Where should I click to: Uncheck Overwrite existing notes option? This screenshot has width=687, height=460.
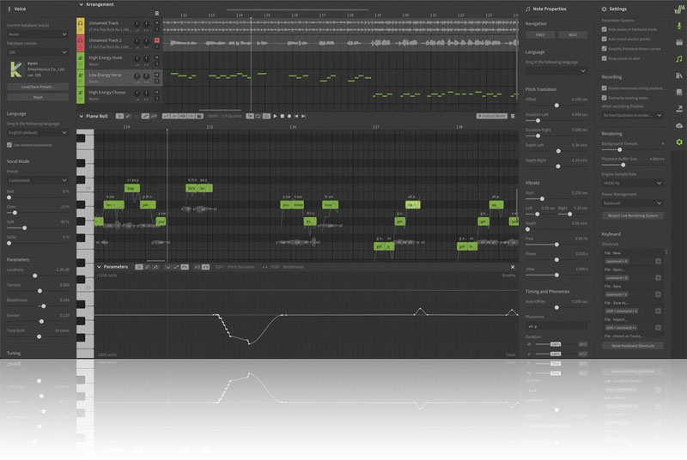605,96
